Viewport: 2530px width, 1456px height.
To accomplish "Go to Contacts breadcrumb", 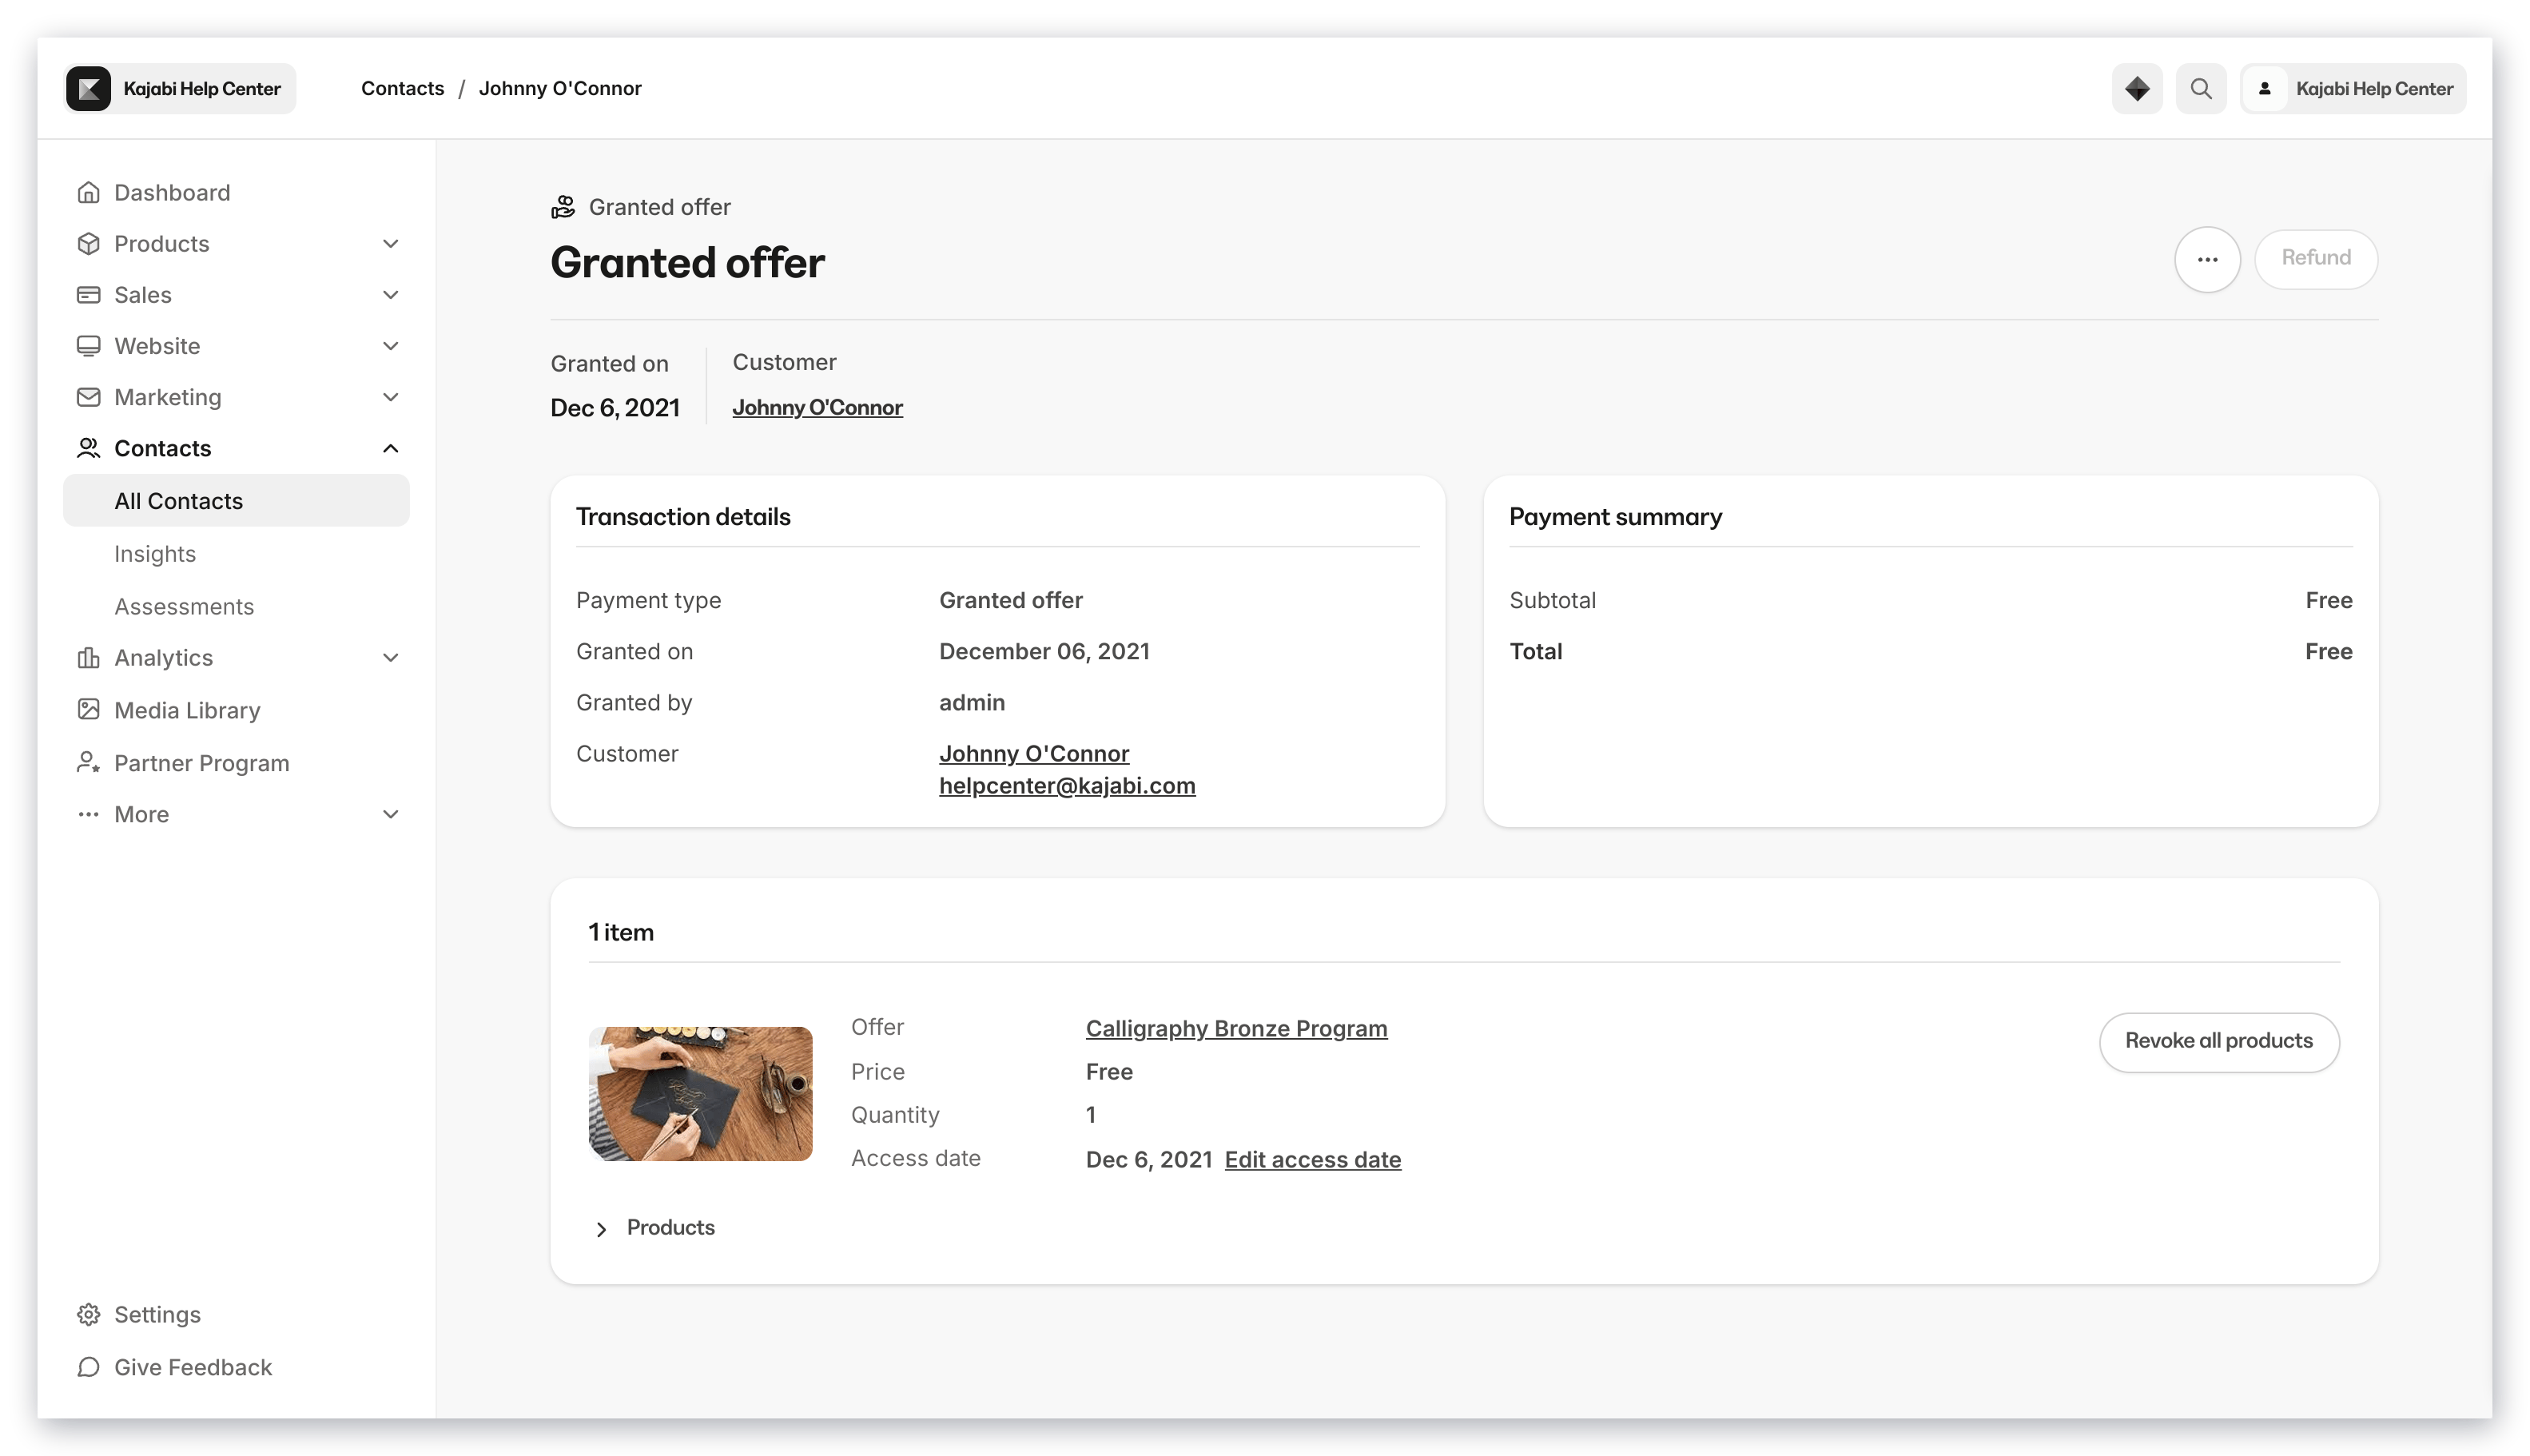I will 402,88.
